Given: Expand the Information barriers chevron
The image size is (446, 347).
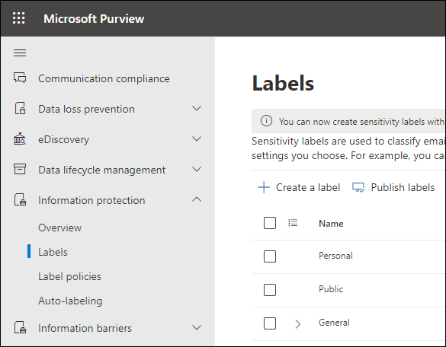Looking at the screenshot, I should (197, 327).
